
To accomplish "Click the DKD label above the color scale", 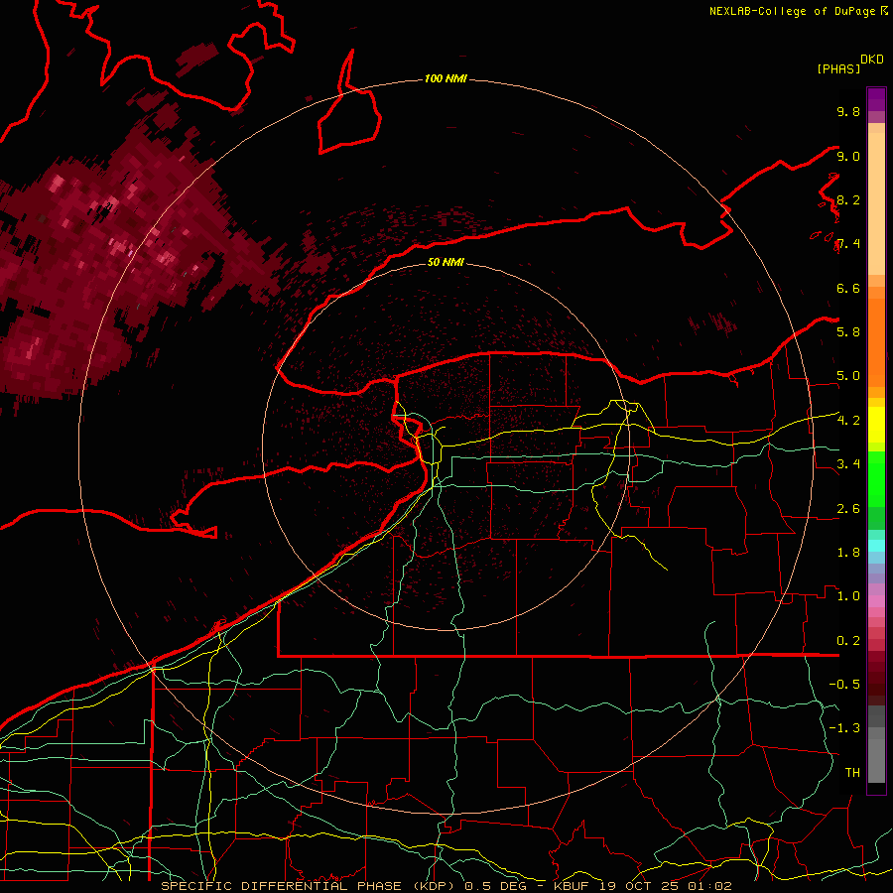I will (x=871, y=60).
